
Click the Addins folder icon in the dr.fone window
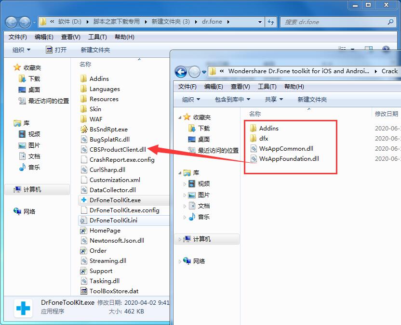pos(84,78)
